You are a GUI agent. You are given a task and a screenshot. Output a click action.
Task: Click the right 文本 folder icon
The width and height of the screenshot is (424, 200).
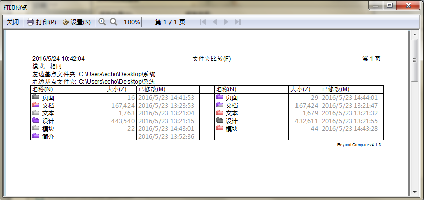point(220,113)
